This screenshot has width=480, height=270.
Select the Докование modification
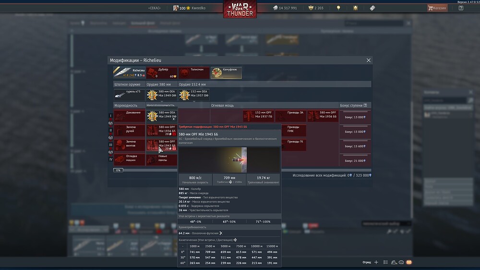tap(129, 116)
